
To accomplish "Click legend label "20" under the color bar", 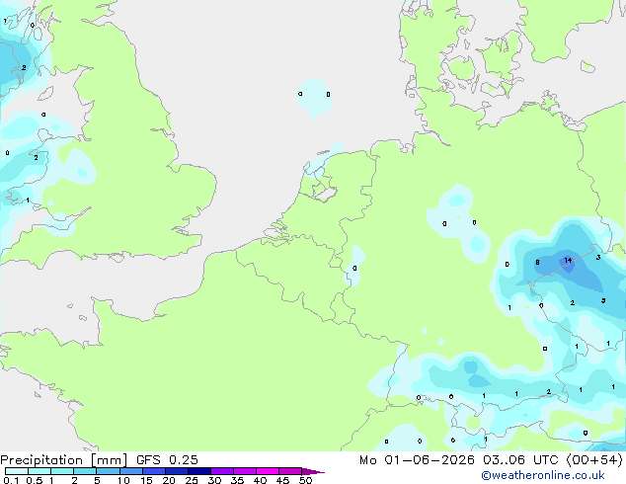I will [169, 480].
